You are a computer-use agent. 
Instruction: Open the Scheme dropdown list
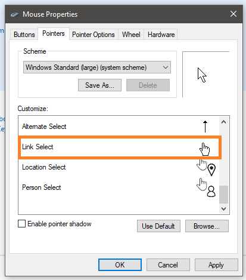[x=97, y=67]
